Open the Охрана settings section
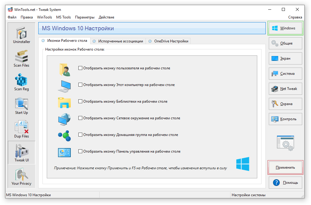The width and height of the screenshot is (311, 205). [285, 104]
